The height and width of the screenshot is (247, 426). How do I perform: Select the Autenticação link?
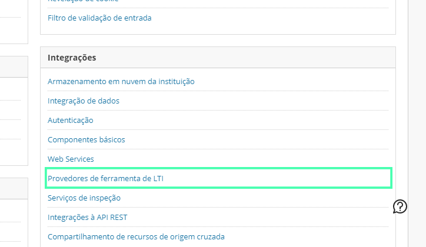(x=71, y=120)
